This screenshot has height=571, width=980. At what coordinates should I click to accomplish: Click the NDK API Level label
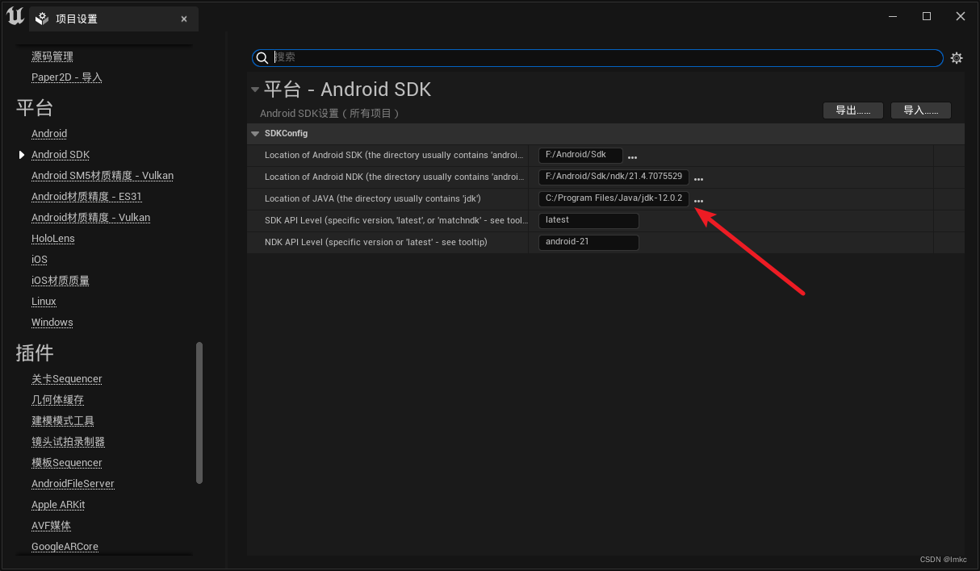point(376,242)
